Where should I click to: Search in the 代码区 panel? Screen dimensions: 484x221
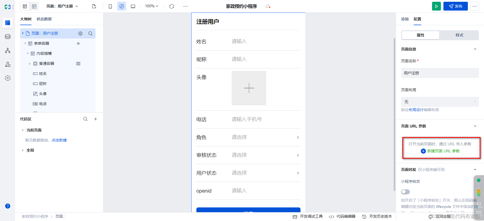(x=85, y=119)
